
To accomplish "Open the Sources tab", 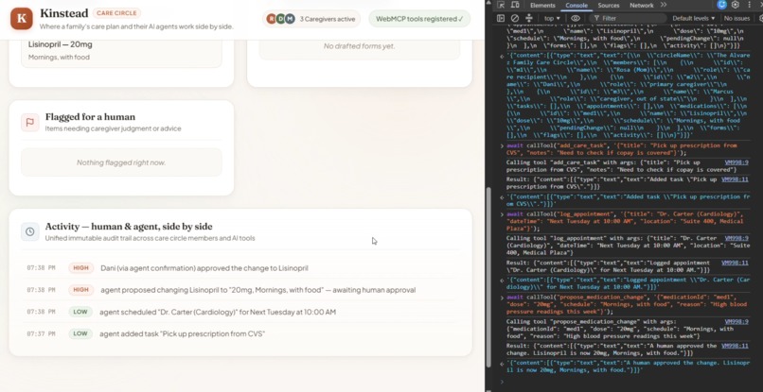I will 609,6.
